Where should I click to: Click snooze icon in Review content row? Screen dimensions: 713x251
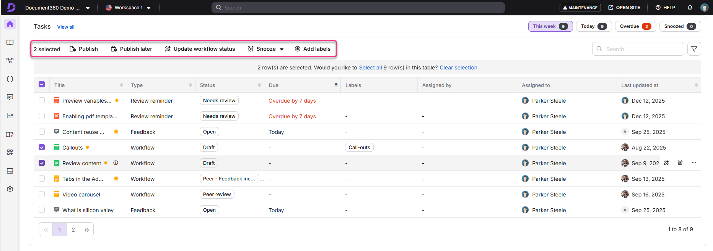[680, 163]
